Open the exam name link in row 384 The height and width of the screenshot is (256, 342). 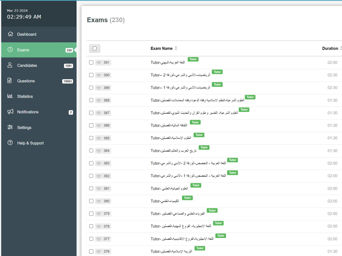pyautogui.click(x=173, y=151)
